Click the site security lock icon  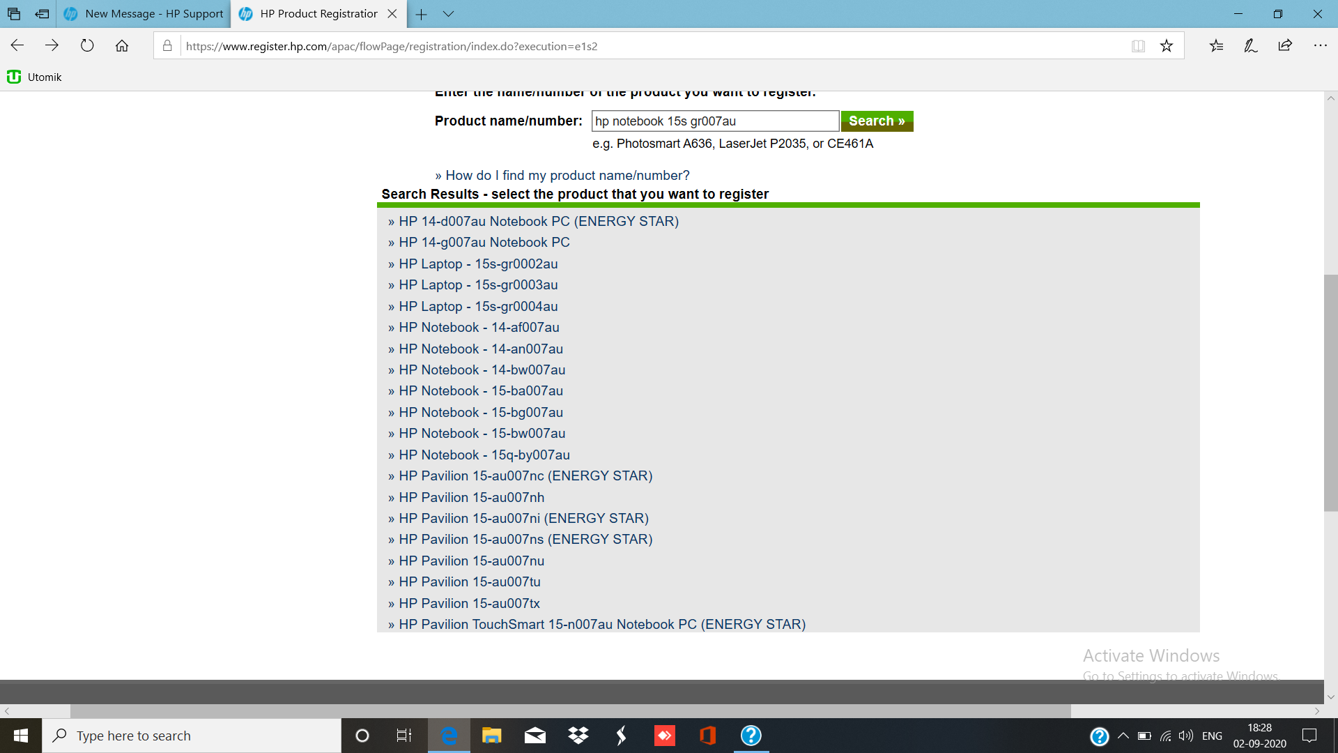click(167, 46)
